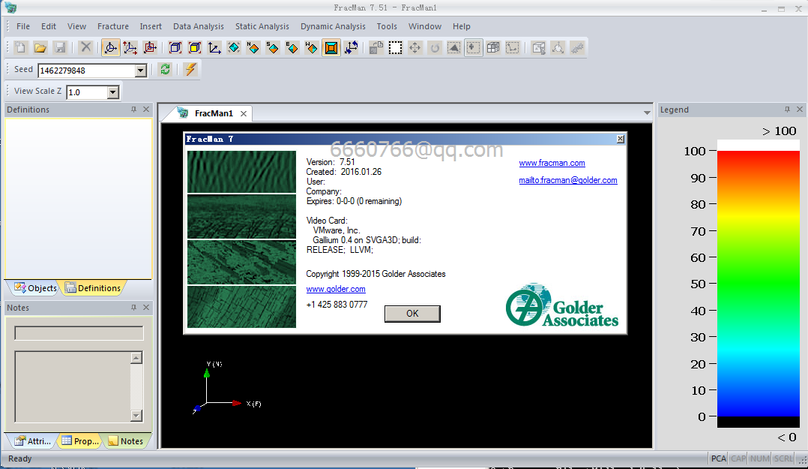Click the Delete X toolbar icon
The width and height of the screenshot is (808, 469).
click(86, 48)
